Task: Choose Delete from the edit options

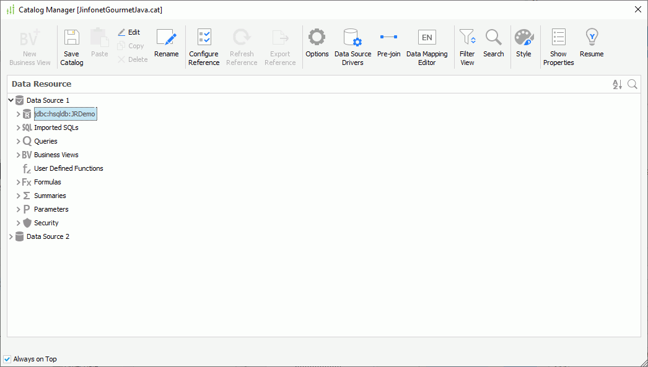Action: (131, 59)
